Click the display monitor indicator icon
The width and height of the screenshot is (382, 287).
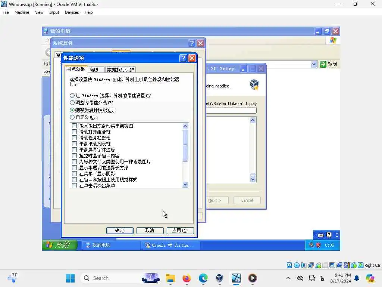click(332, 265)
